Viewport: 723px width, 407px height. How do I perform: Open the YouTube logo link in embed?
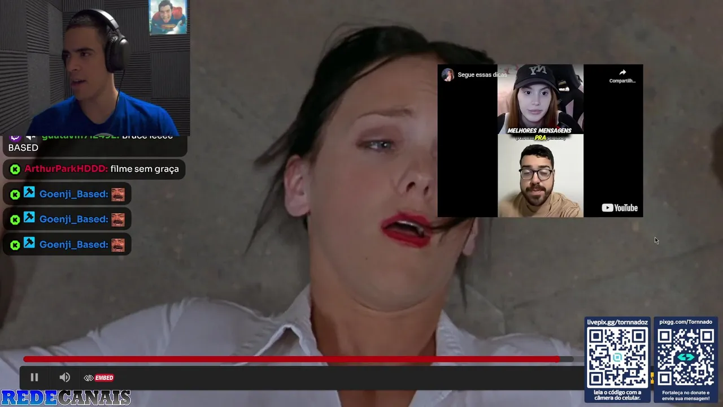pyautogui.click(x=620, y=208)
